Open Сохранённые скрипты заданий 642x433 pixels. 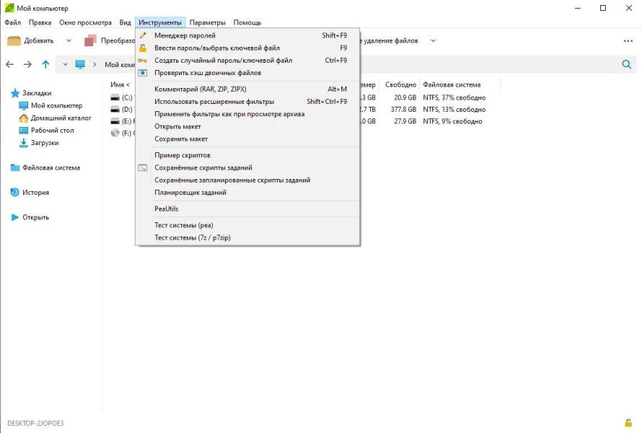point(247,167)
